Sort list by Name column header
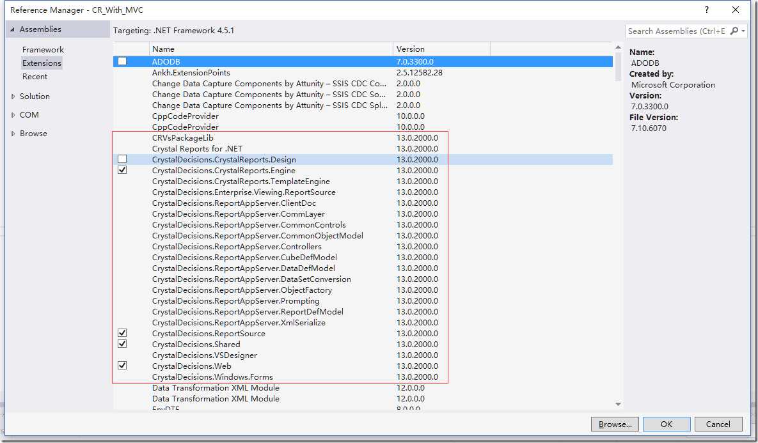The height and width of the screenshot is (443, 758). (271, 49)
